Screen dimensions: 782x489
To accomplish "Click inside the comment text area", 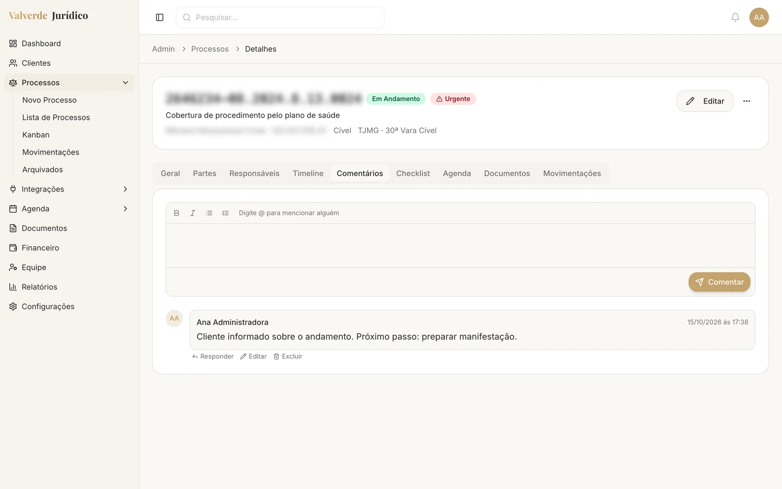I will tap(460, 245).
